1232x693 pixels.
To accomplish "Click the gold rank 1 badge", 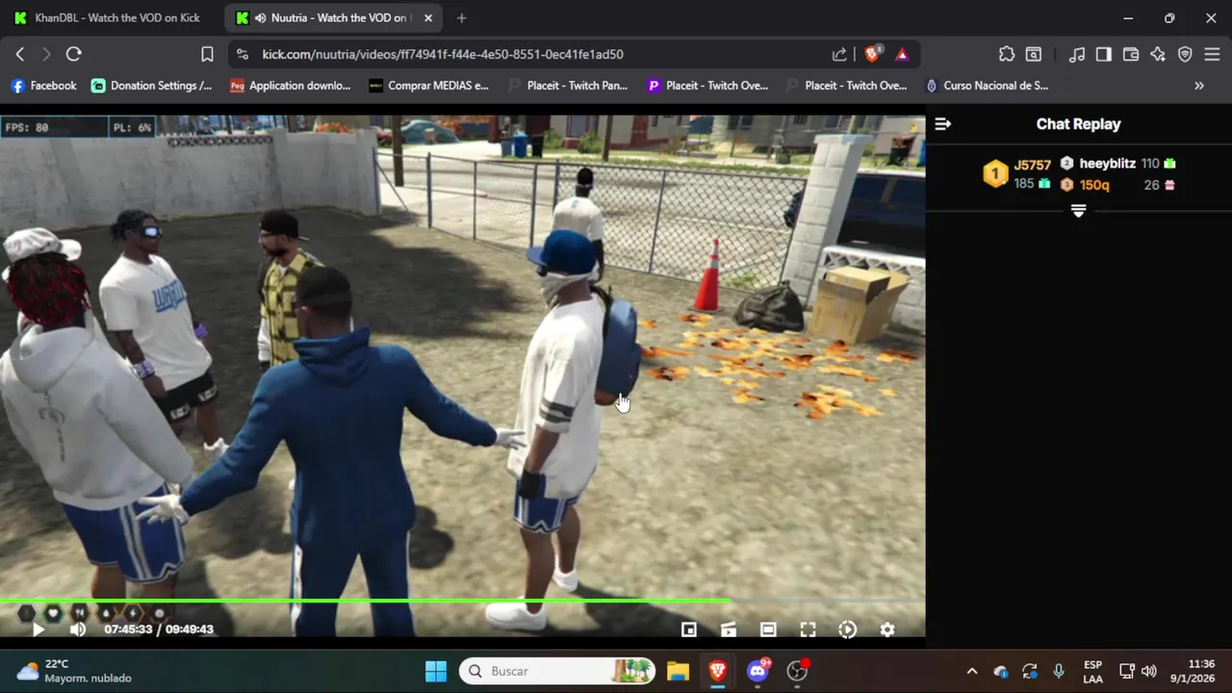I will (995, 174).
